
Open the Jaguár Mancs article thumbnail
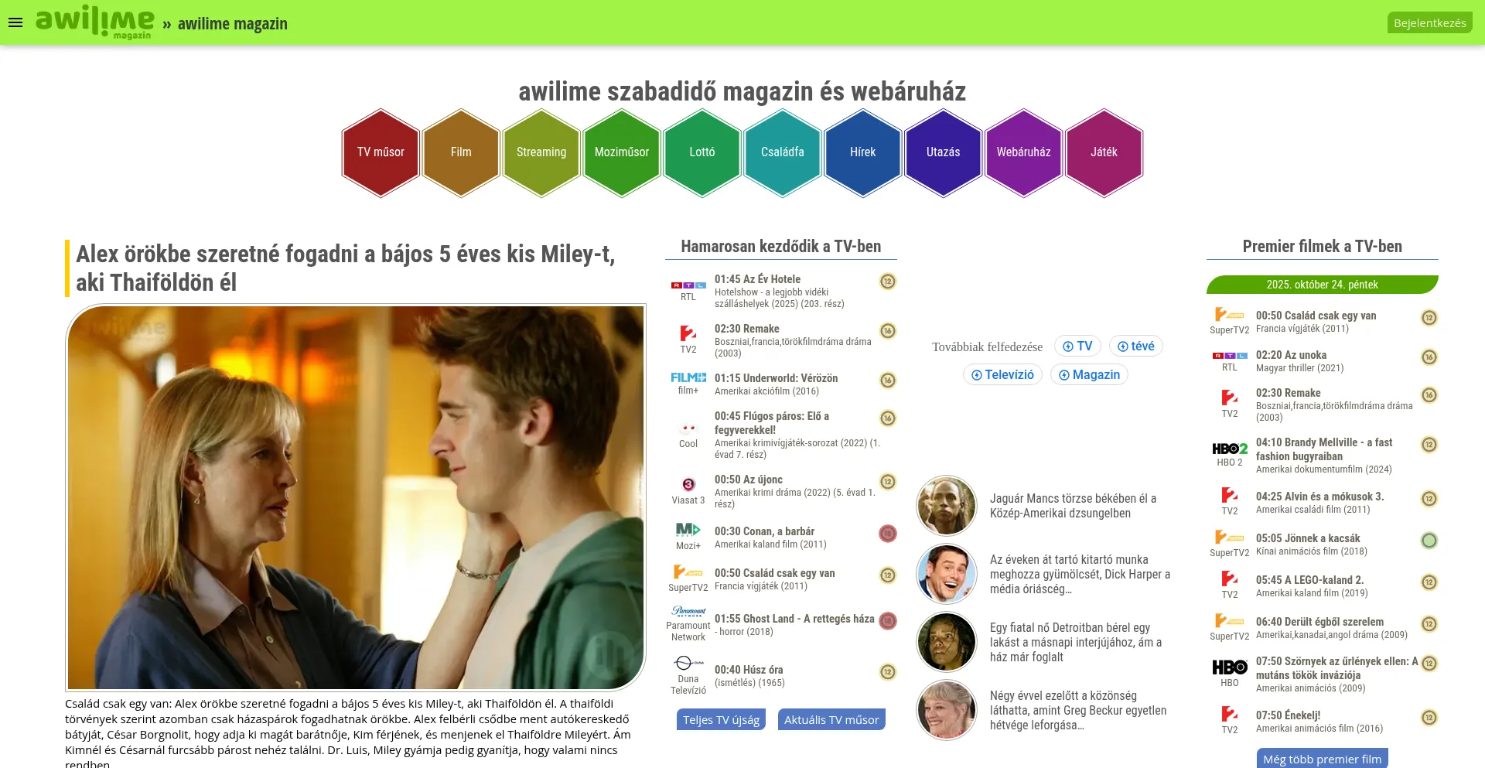pos(947,506)
